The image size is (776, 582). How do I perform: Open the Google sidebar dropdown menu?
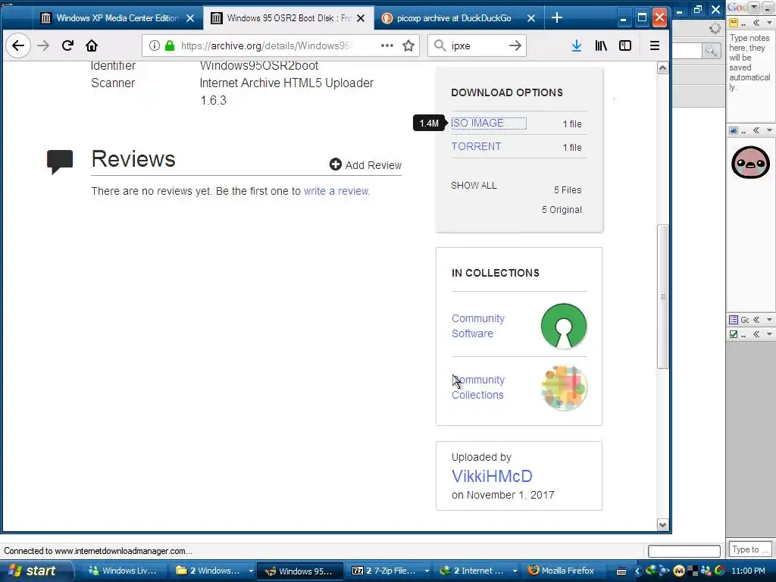tap(754, 7)
